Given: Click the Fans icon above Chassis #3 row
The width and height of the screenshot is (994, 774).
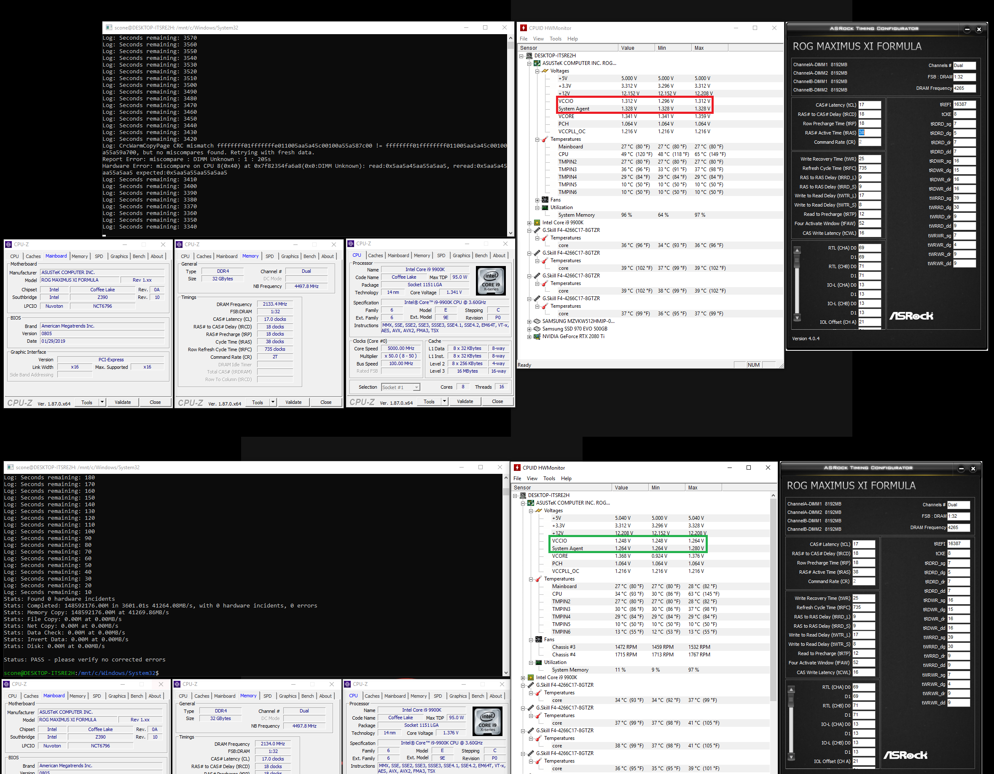Looking at the screenshot, I should click(539, 640).
